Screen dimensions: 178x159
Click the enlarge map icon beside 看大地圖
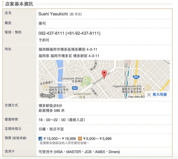(149, 95)
